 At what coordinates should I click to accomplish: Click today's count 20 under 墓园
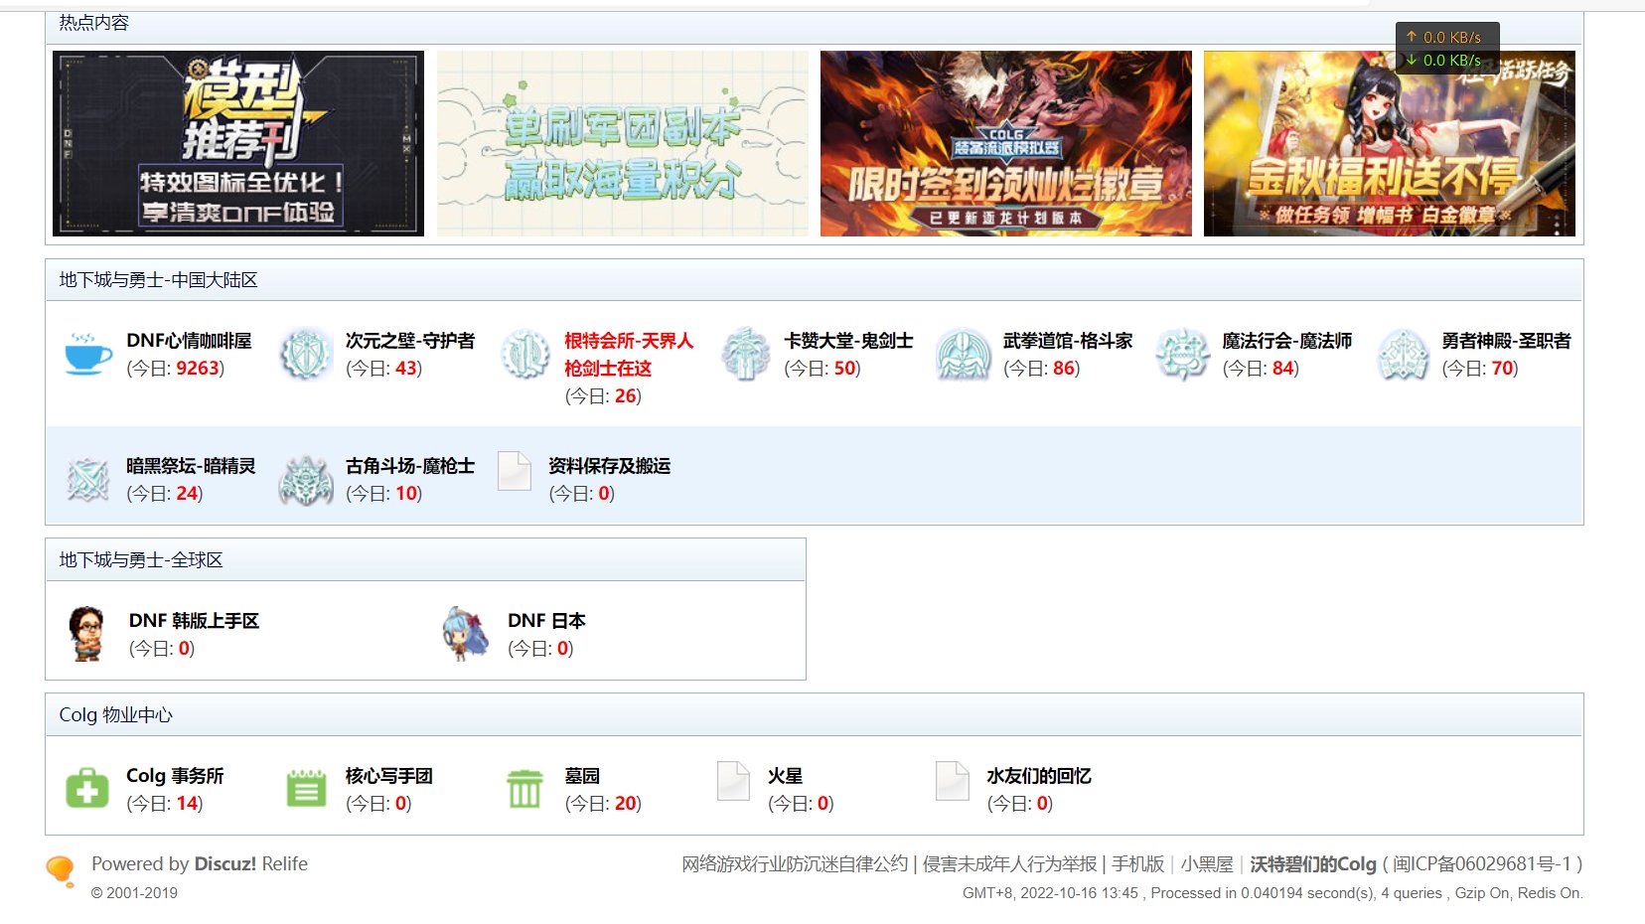click(626, 804)
